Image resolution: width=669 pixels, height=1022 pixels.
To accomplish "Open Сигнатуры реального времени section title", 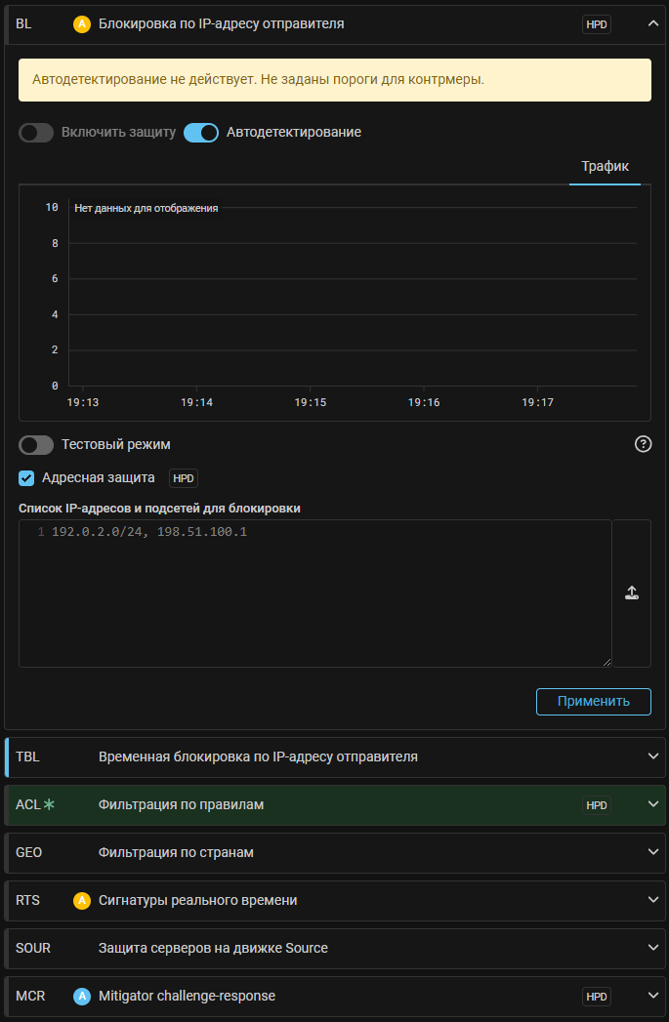I will point(197,900).
